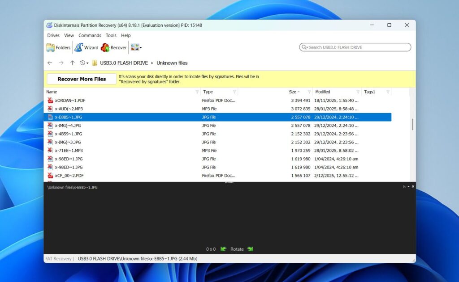Close the preview panel
459x282 pixels.
pyautogui.click(x=413, y=186)
